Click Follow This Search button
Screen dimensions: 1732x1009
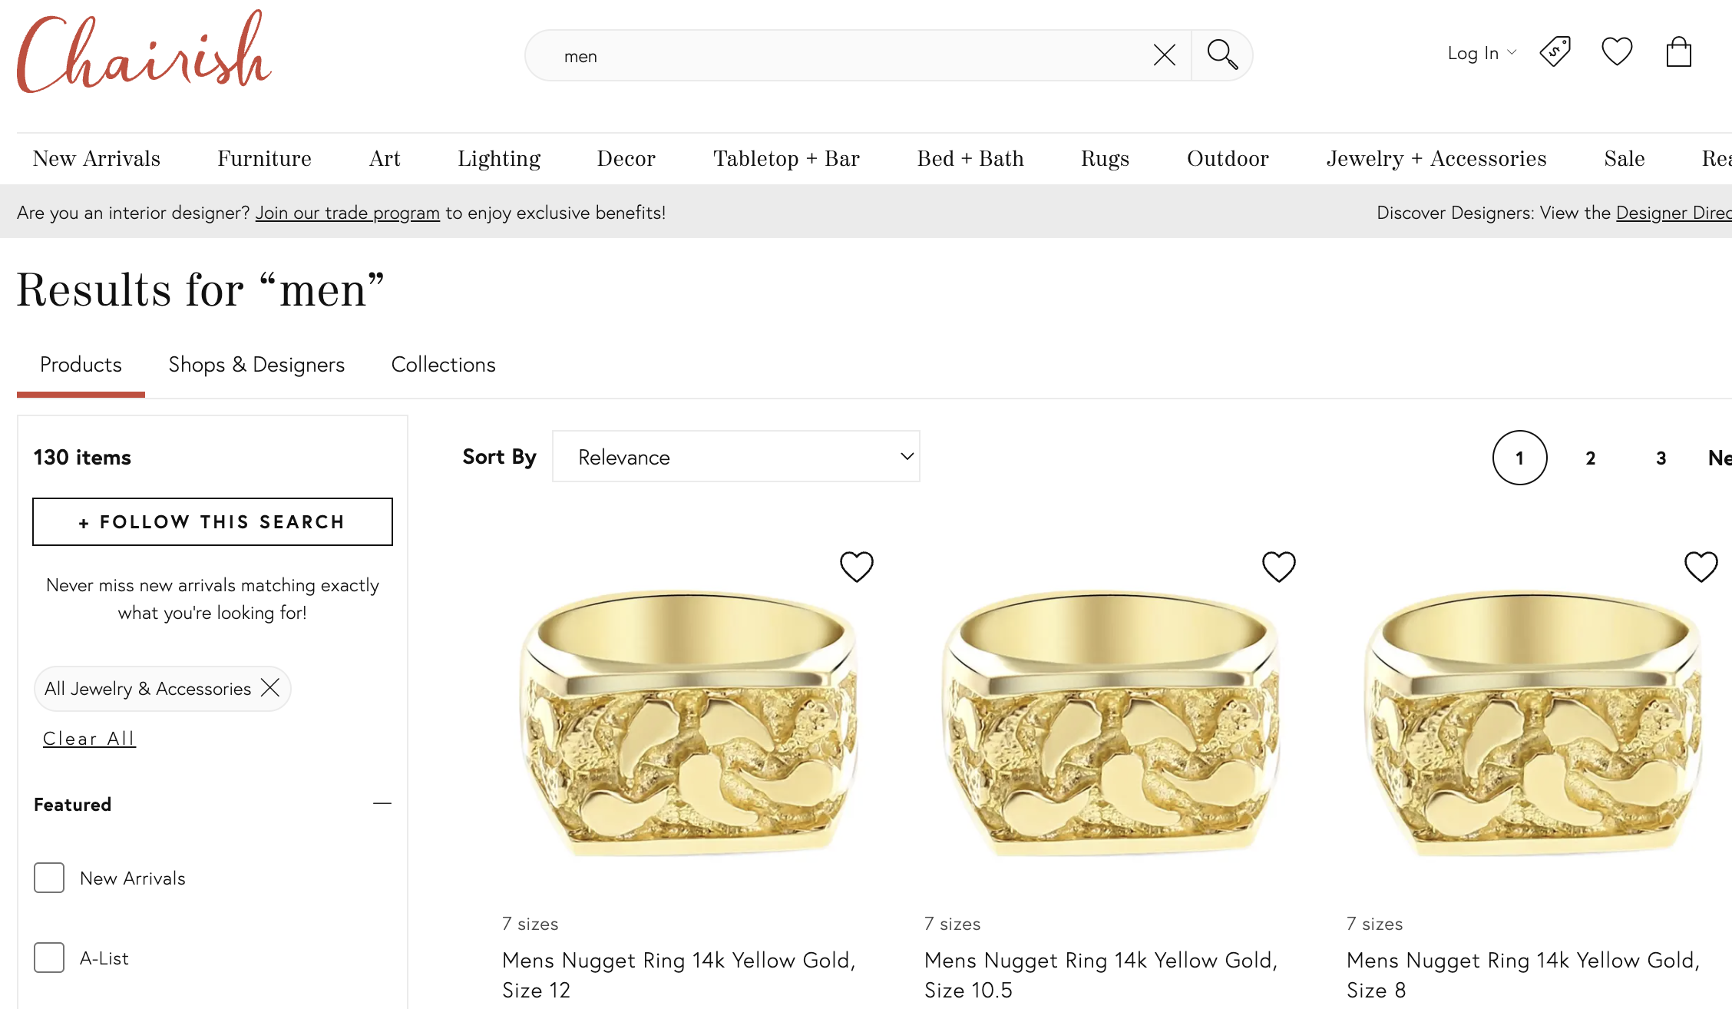pyautogui.click(x=213, y=522)
